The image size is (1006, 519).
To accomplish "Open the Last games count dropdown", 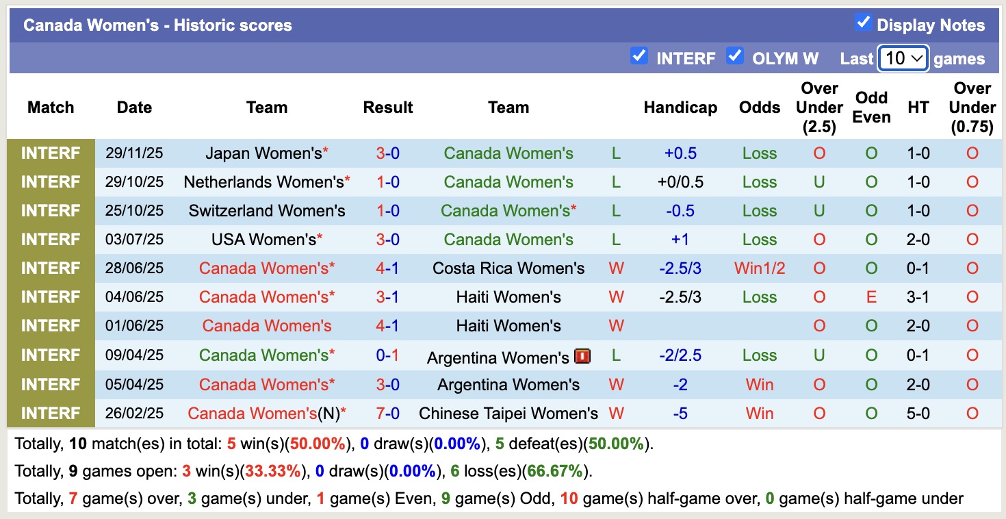I will tap(903, 58).
